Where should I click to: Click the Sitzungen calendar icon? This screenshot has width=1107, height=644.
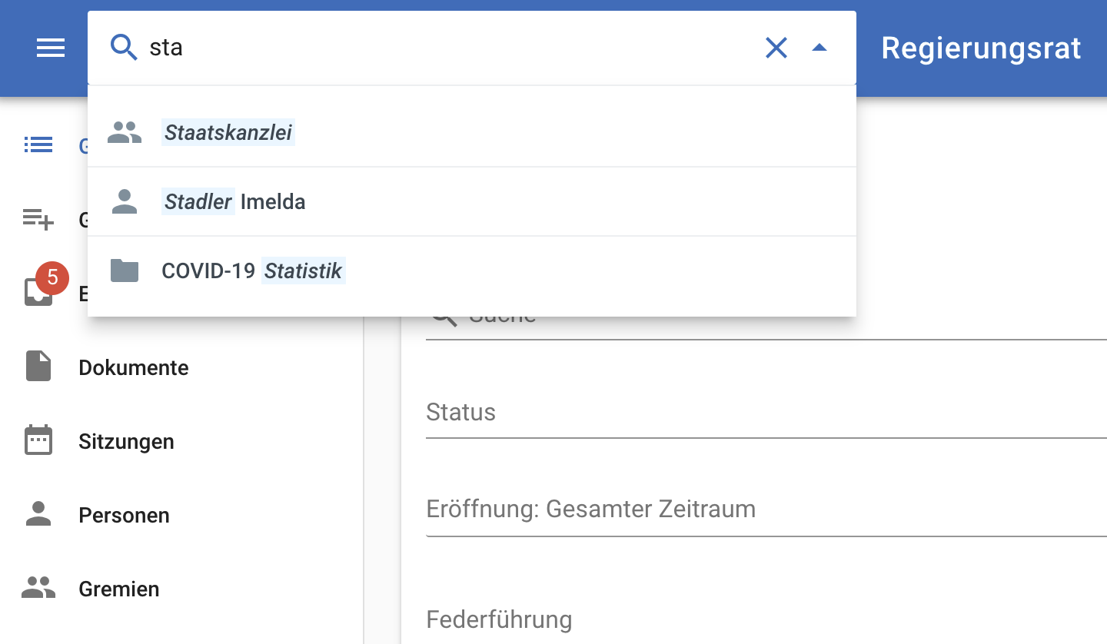click(x=38, y=441)
